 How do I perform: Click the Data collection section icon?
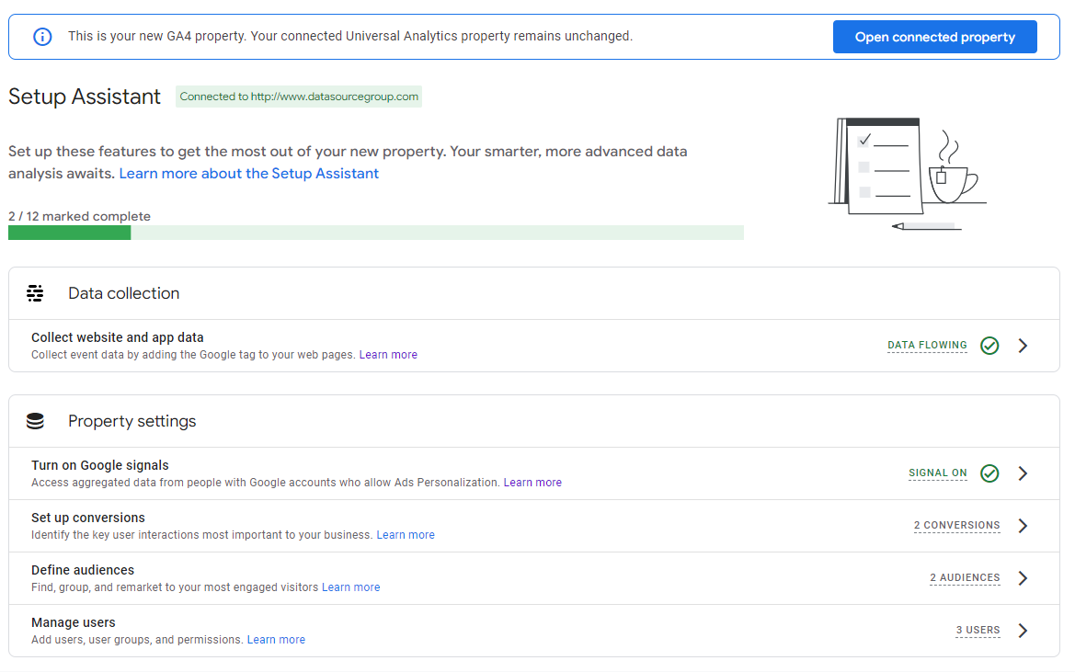(36, 293)
